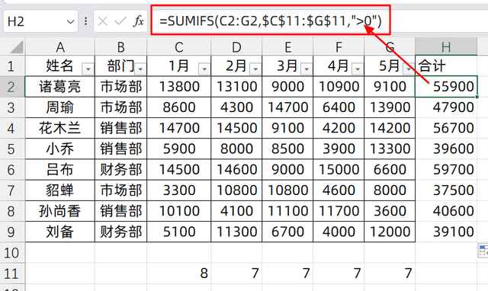Open the 姓名 filter dropdown
The image size is (488, 291).
(x=88, y=69)
